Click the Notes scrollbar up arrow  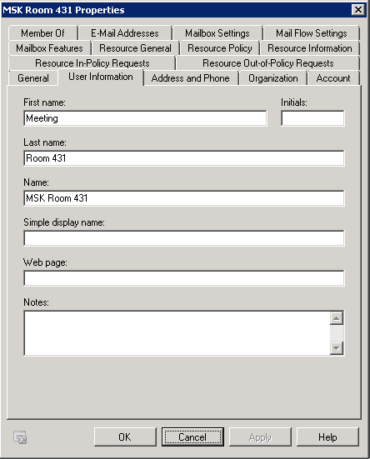pos(337,318)
